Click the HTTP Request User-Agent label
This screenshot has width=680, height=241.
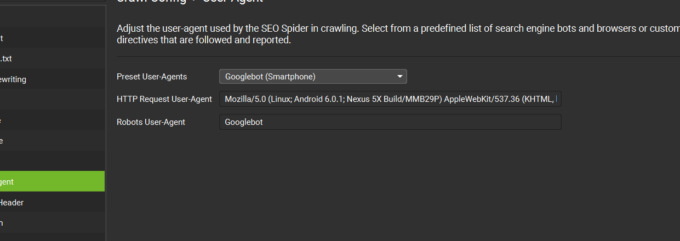[x=164, y=99]
